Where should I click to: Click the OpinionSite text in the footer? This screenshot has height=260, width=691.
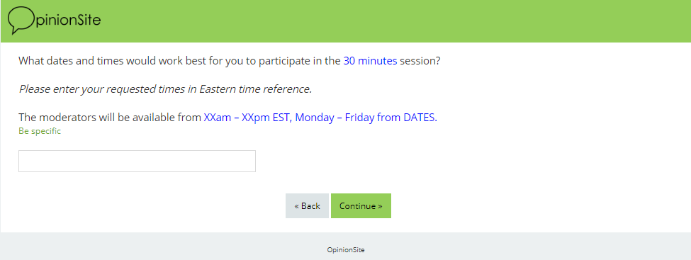[x=346, y=250]
